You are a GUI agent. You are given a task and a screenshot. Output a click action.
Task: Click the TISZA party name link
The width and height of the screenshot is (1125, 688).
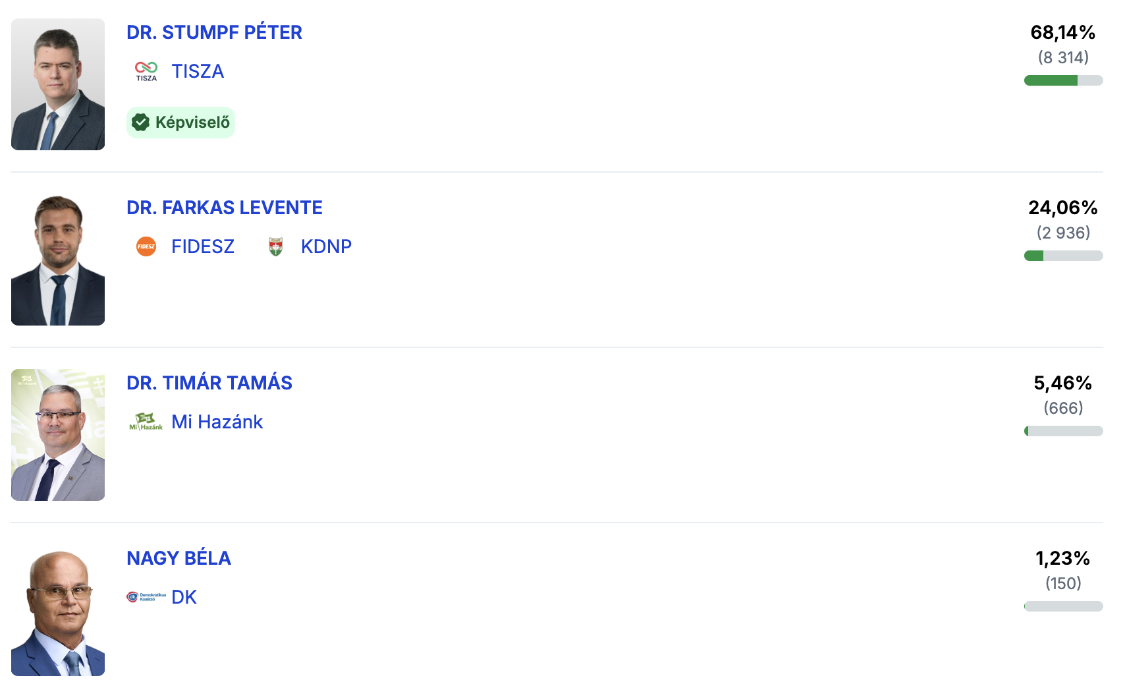pos(198,71)
